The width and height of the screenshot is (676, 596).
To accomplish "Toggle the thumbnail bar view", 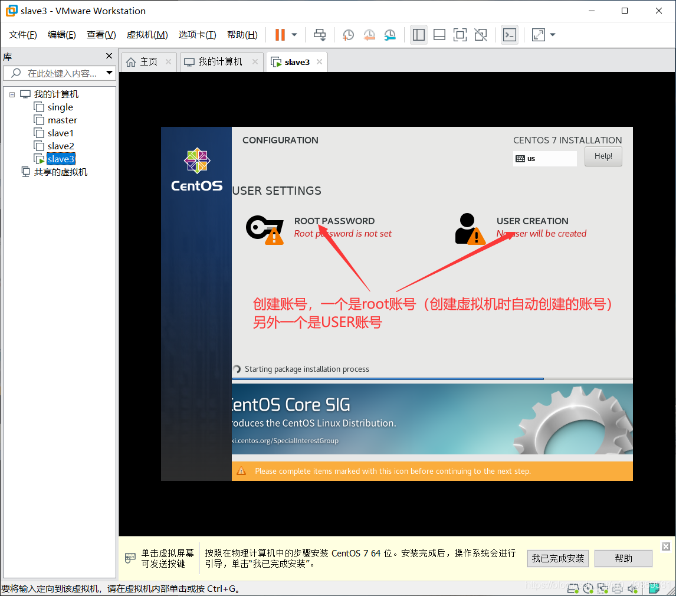I will coord(439,35).
